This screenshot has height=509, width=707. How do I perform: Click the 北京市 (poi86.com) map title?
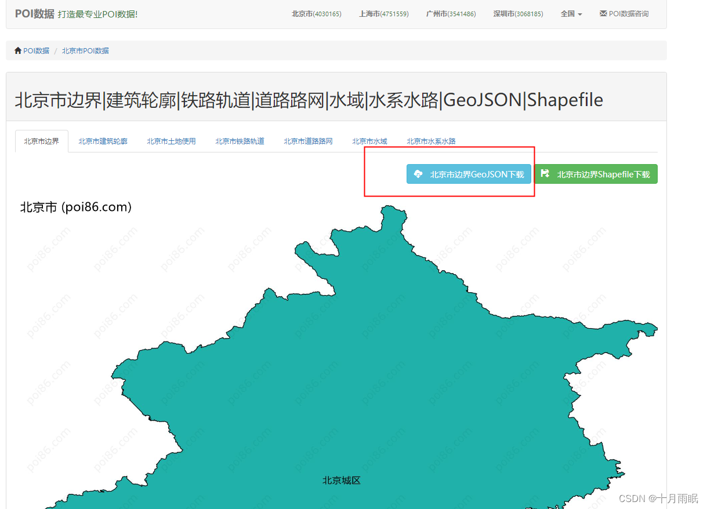[x=76, y=207]
